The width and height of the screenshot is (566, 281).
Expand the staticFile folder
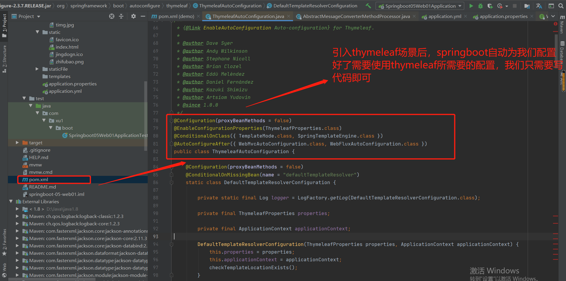point(37,69)
